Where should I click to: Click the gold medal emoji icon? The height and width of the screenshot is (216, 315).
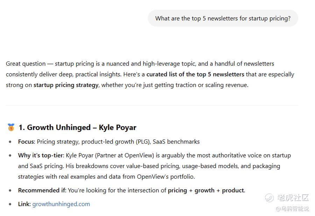tap(11, 127)
